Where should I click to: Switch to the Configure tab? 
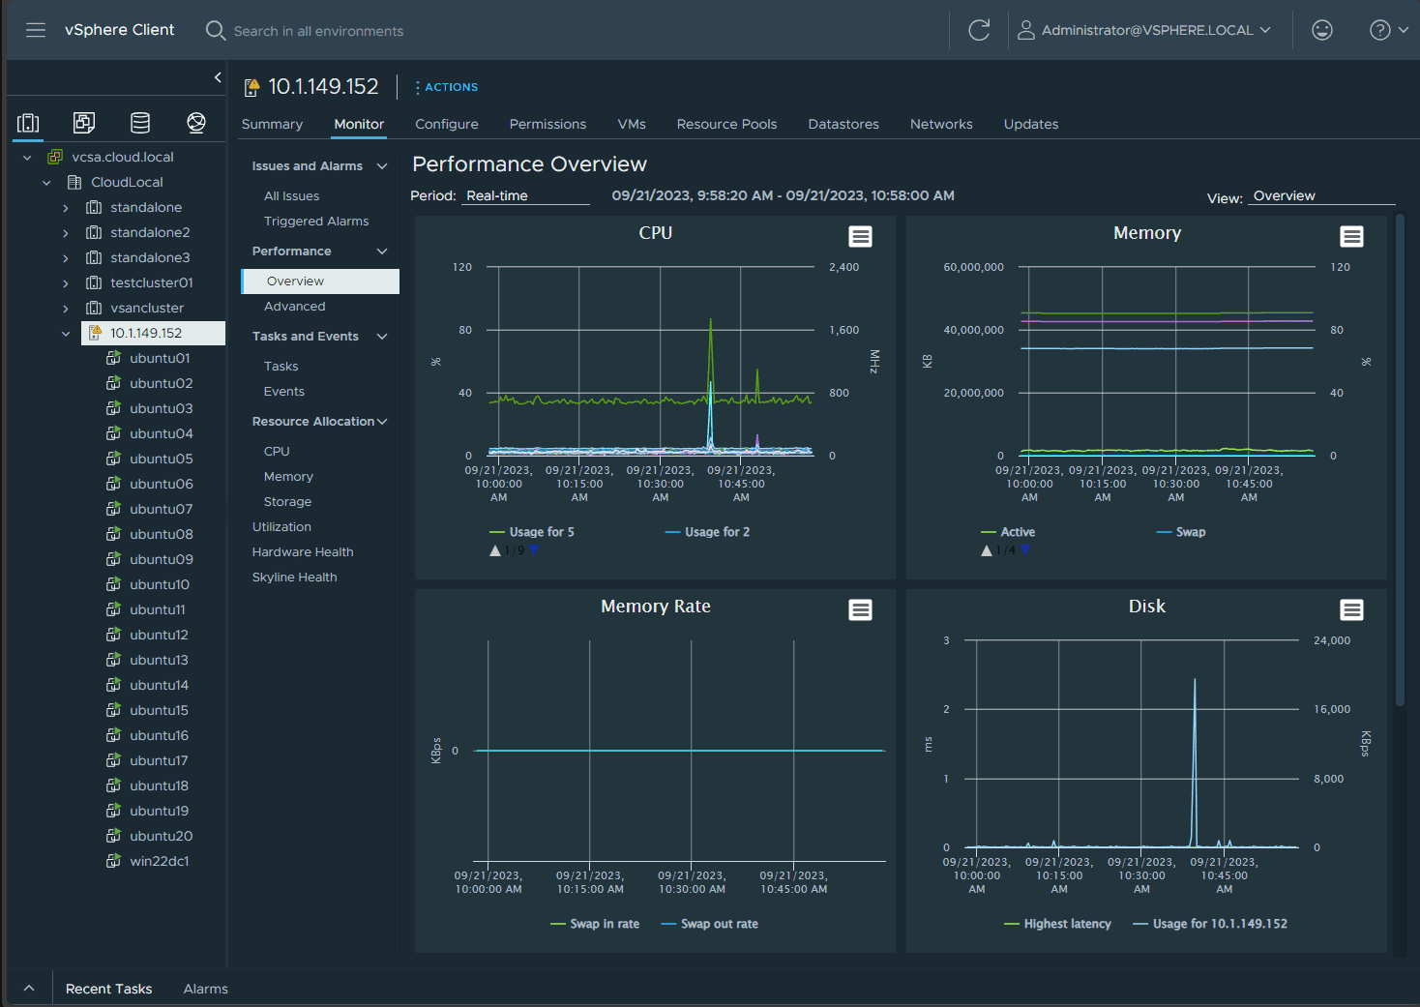(446, 124)
